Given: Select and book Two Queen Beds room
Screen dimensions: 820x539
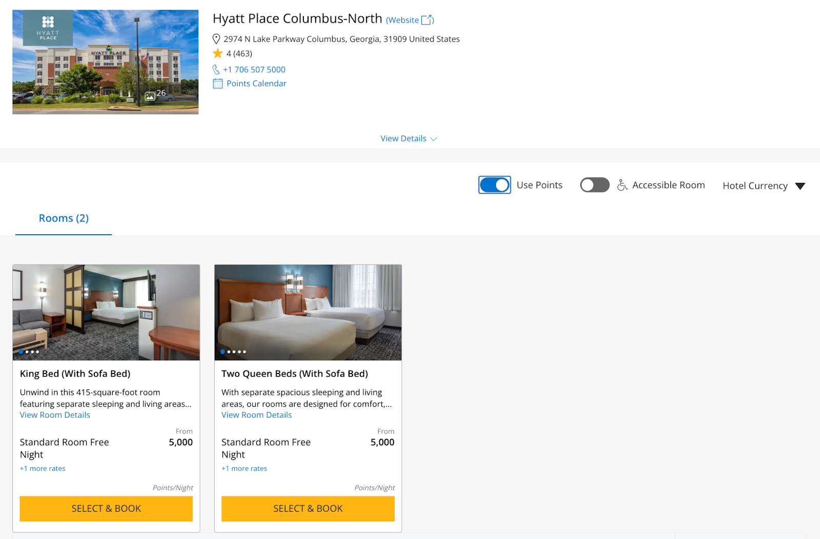Looking at the screenshot, I should click(307, 508).
